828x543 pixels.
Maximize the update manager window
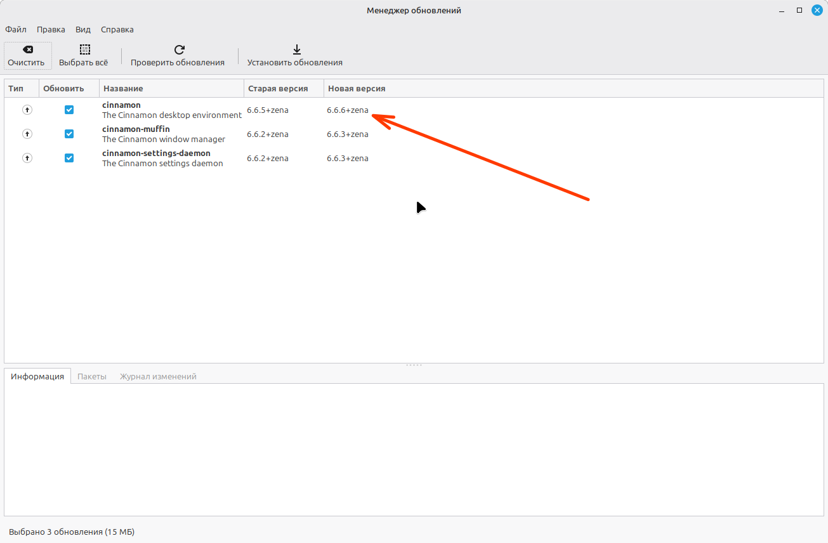(x=799, y=10)
